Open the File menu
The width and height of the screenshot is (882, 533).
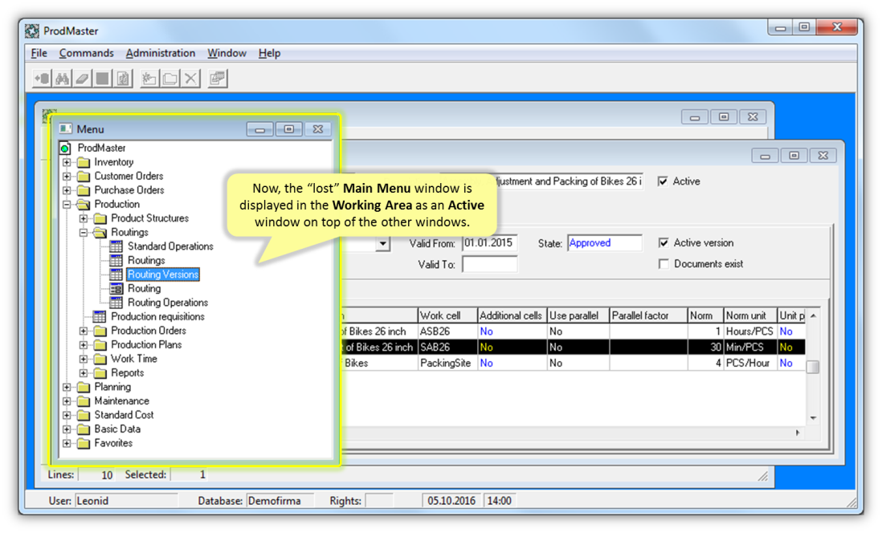(39, 53)
